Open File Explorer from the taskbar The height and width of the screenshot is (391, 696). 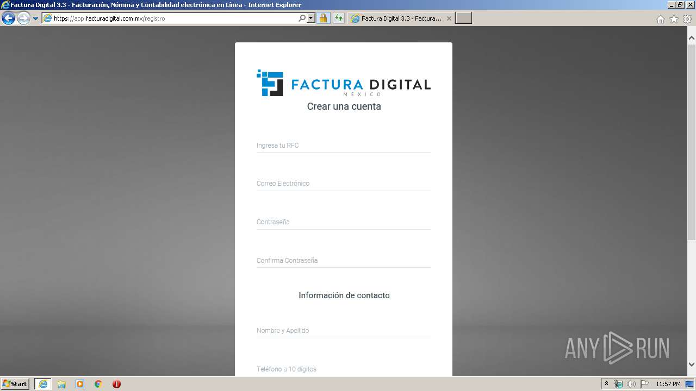(x=61, y=384)
